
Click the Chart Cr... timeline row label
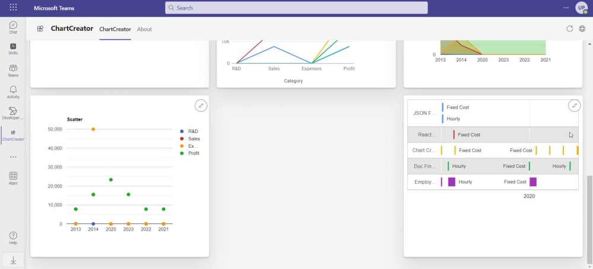(x=425, y=150)
